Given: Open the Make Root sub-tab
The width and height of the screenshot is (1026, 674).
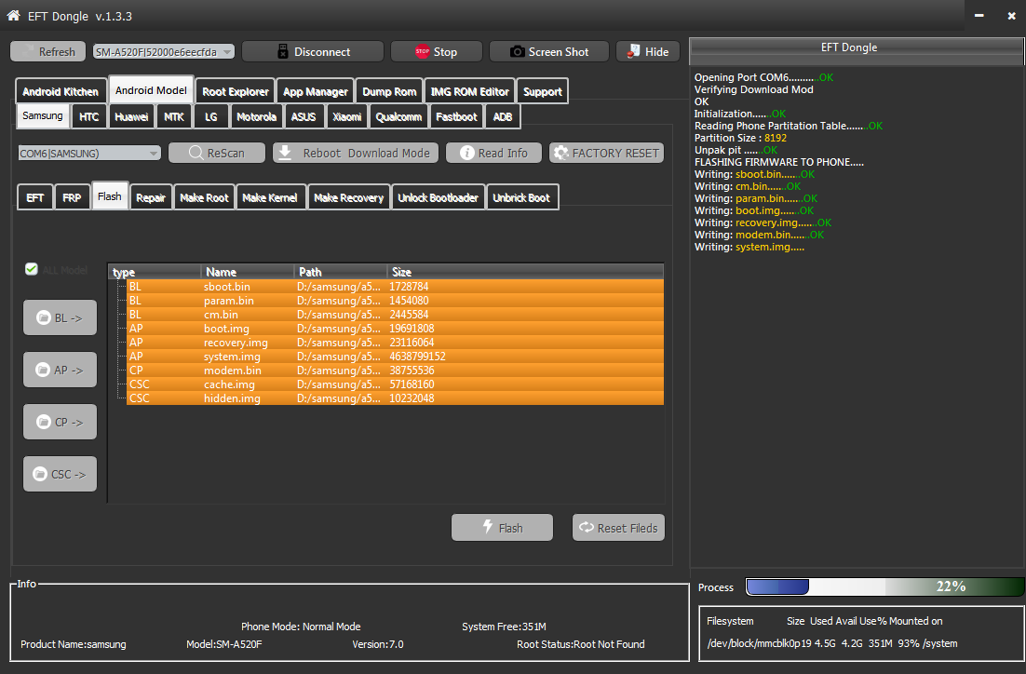Looking at the screenshot, I should coord(204,197).
